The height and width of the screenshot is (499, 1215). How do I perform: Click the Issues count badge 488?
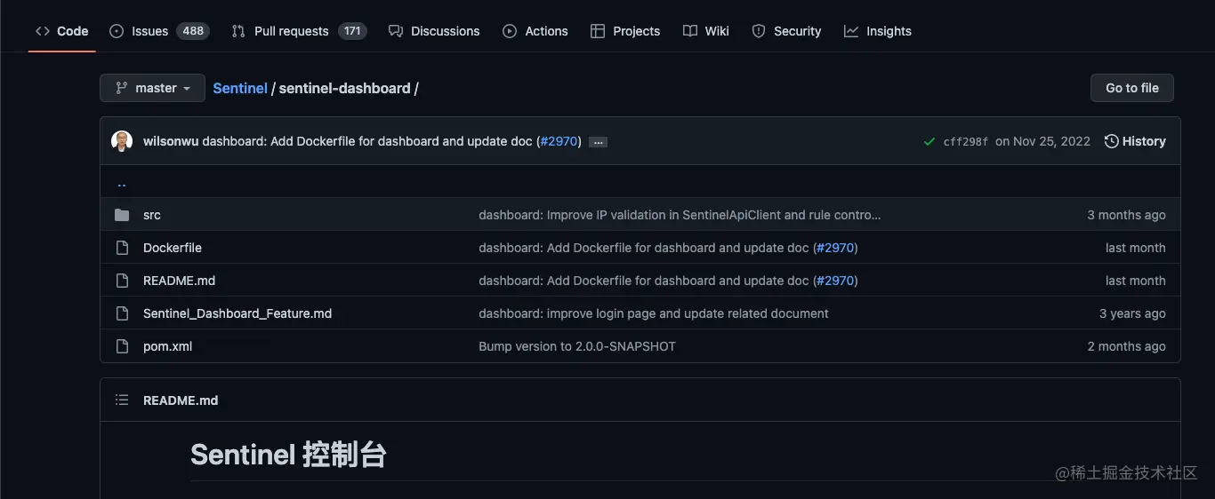[x=193, y=31]
